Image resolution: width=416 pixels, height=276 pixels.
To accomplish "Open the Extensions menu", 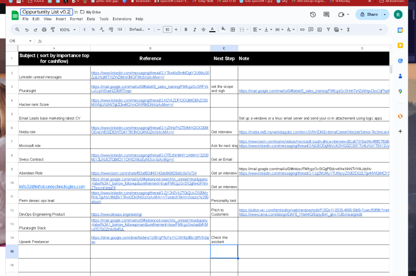I will [122, 19].
